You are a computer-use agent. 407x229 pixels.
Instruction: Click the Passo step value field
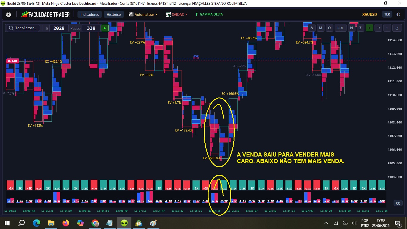click(91, 28)
